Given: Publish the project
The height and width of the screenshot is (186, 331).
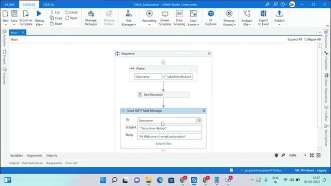Looking at the screenshot, I should click(279, 18).
